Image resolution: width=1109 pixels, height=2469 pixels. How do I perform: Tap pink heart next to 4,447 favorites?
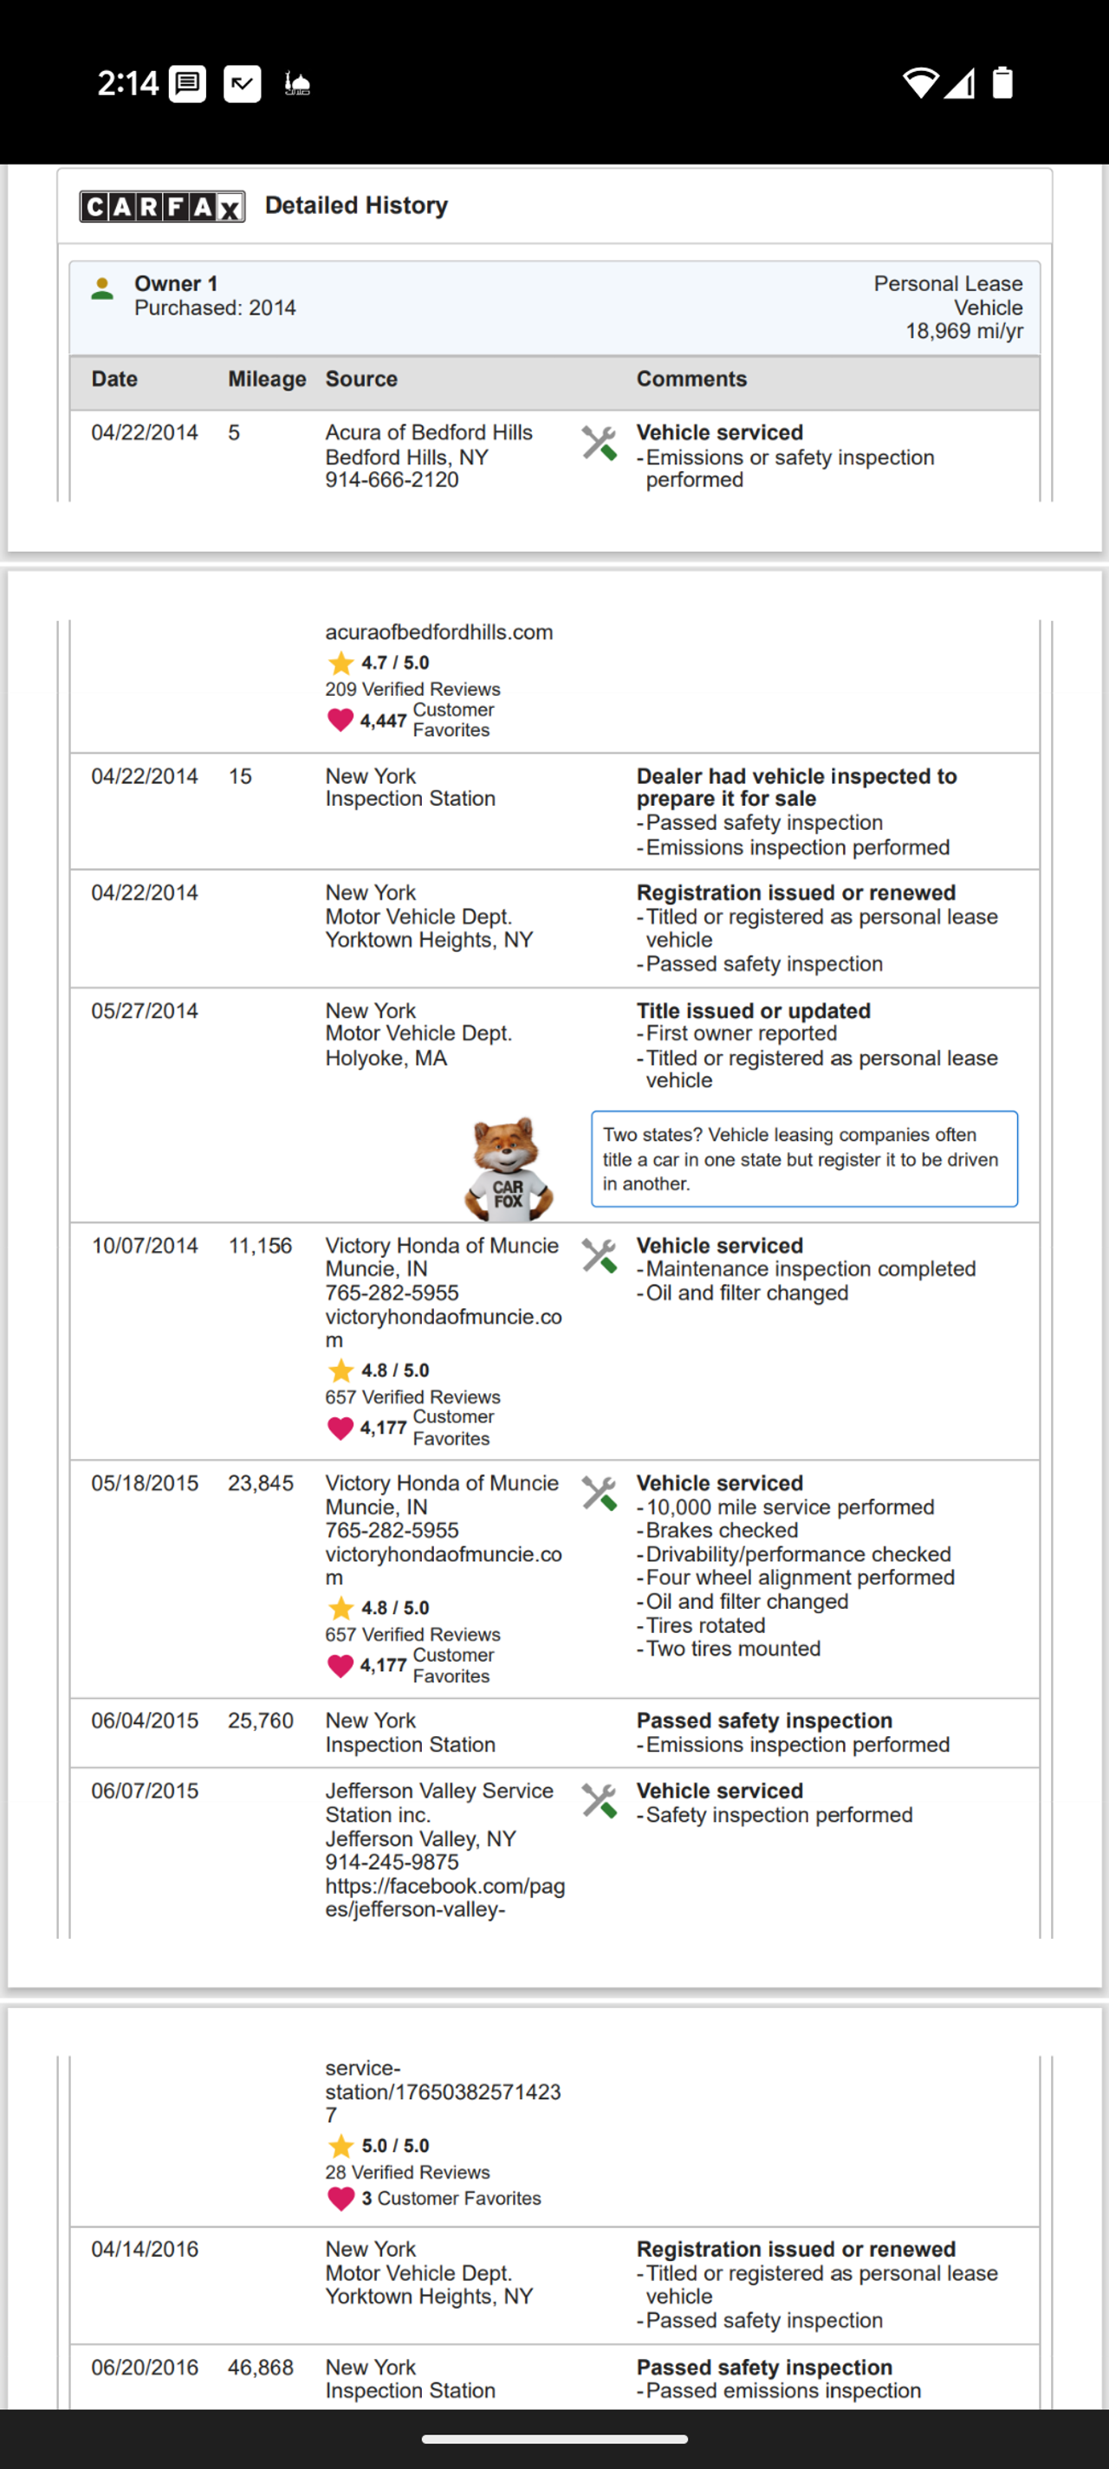point(340,720)
